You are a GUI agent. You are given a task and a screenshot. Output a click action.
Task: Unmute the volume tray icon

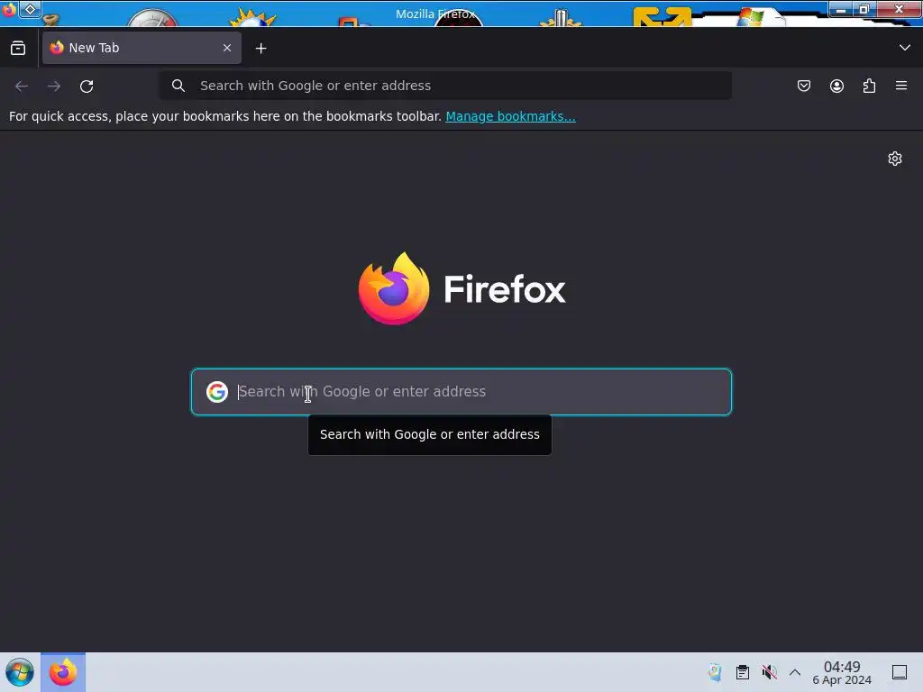pos(769,672)
